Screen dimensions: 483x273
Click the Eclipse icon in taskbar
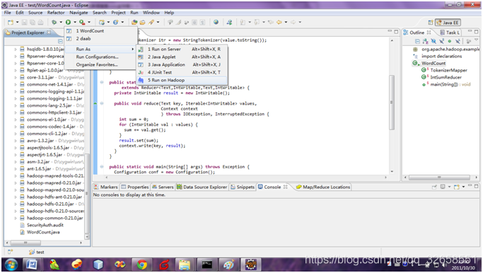[251, 265]
